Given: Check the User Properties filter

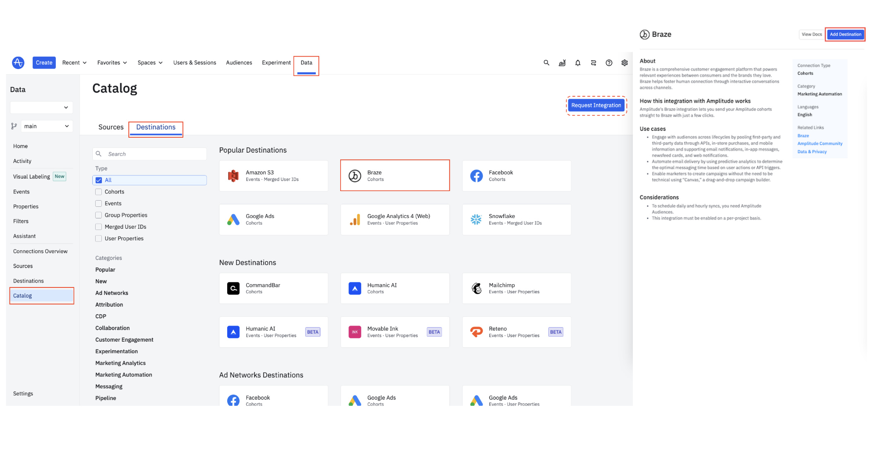Looking at the screenshot, I should (x=99, y=238).
